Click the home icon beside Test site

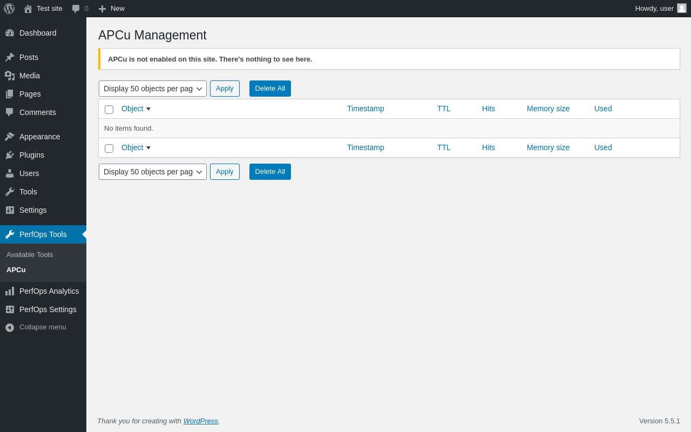(x=28, y=9)
